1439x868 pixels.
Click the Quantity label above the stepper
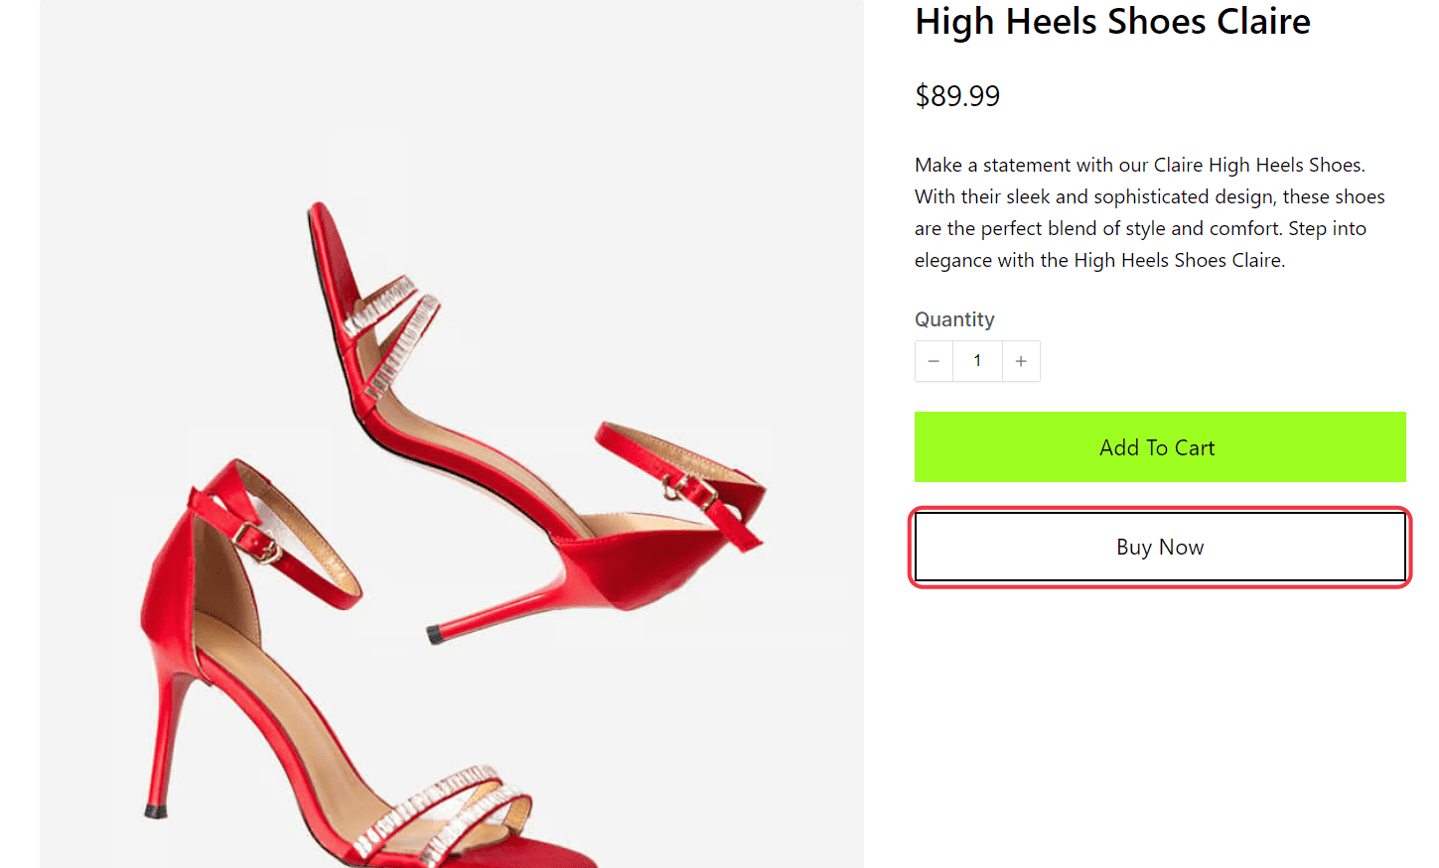tap(953, 319)
